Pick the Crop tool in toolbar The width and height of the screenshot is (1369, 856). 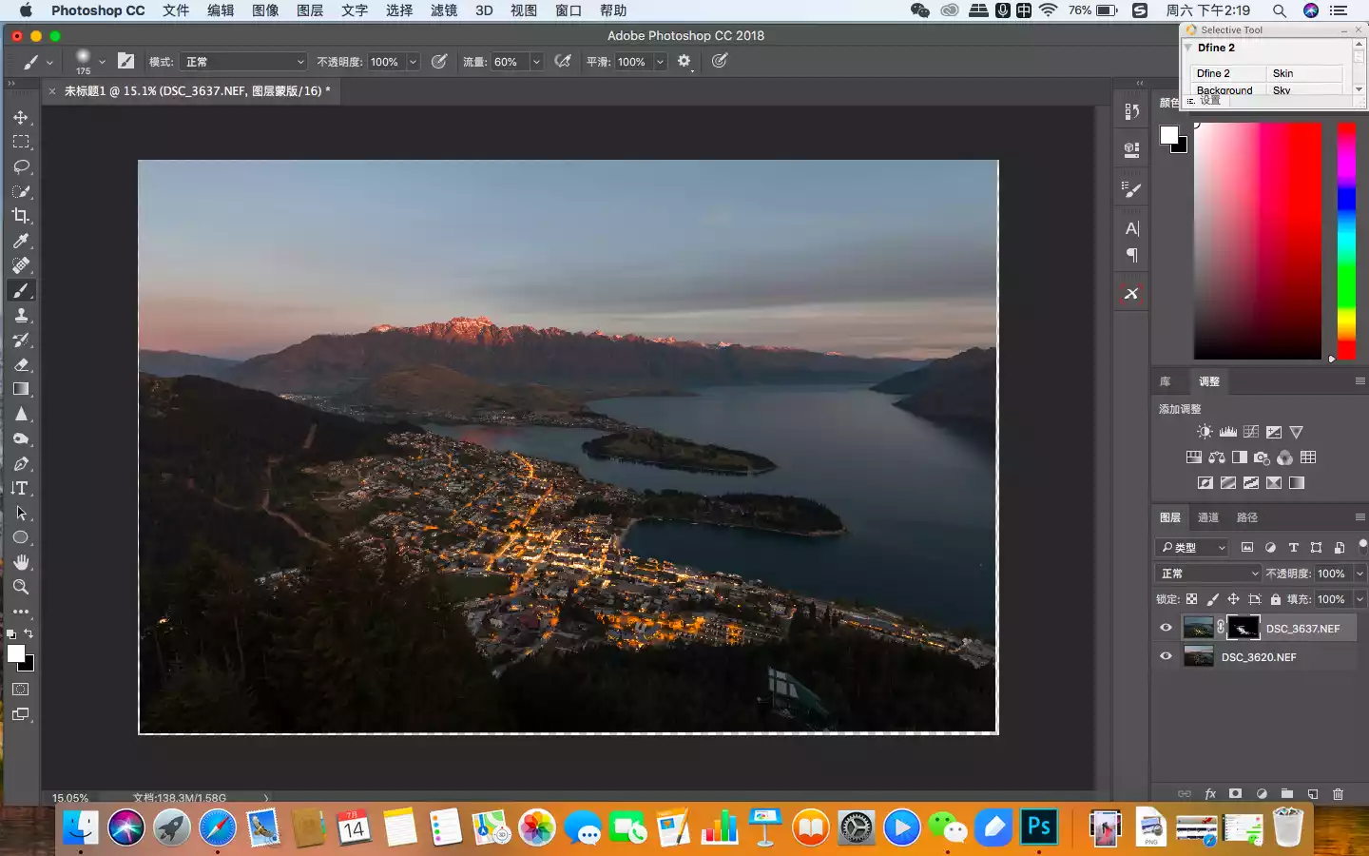click(21, 216)
